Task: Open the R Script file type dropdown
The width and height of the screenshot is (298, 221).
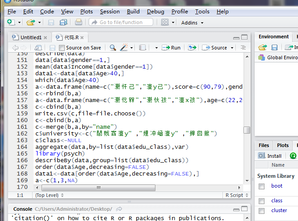Action: pos(237,195)
